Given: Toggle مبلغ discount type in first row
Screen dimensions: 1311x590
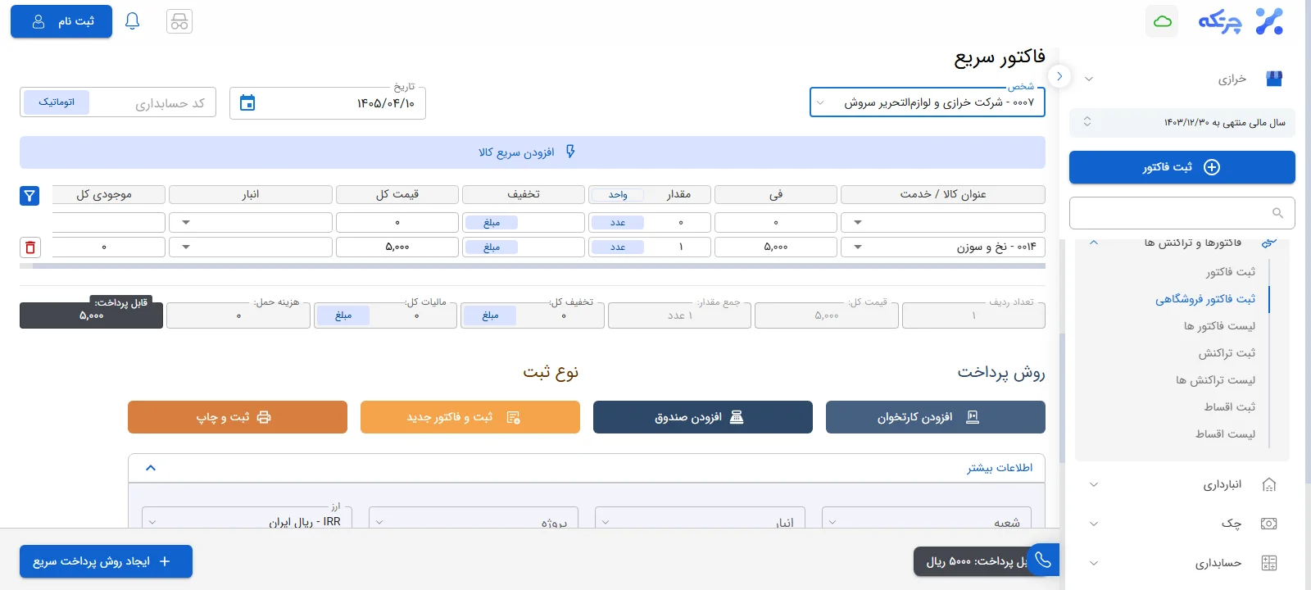Looking at the screenshot, I should [492, 223].
